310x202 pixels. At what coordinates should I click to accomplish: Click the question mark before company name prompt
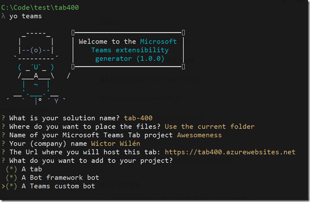pos(3,144)
